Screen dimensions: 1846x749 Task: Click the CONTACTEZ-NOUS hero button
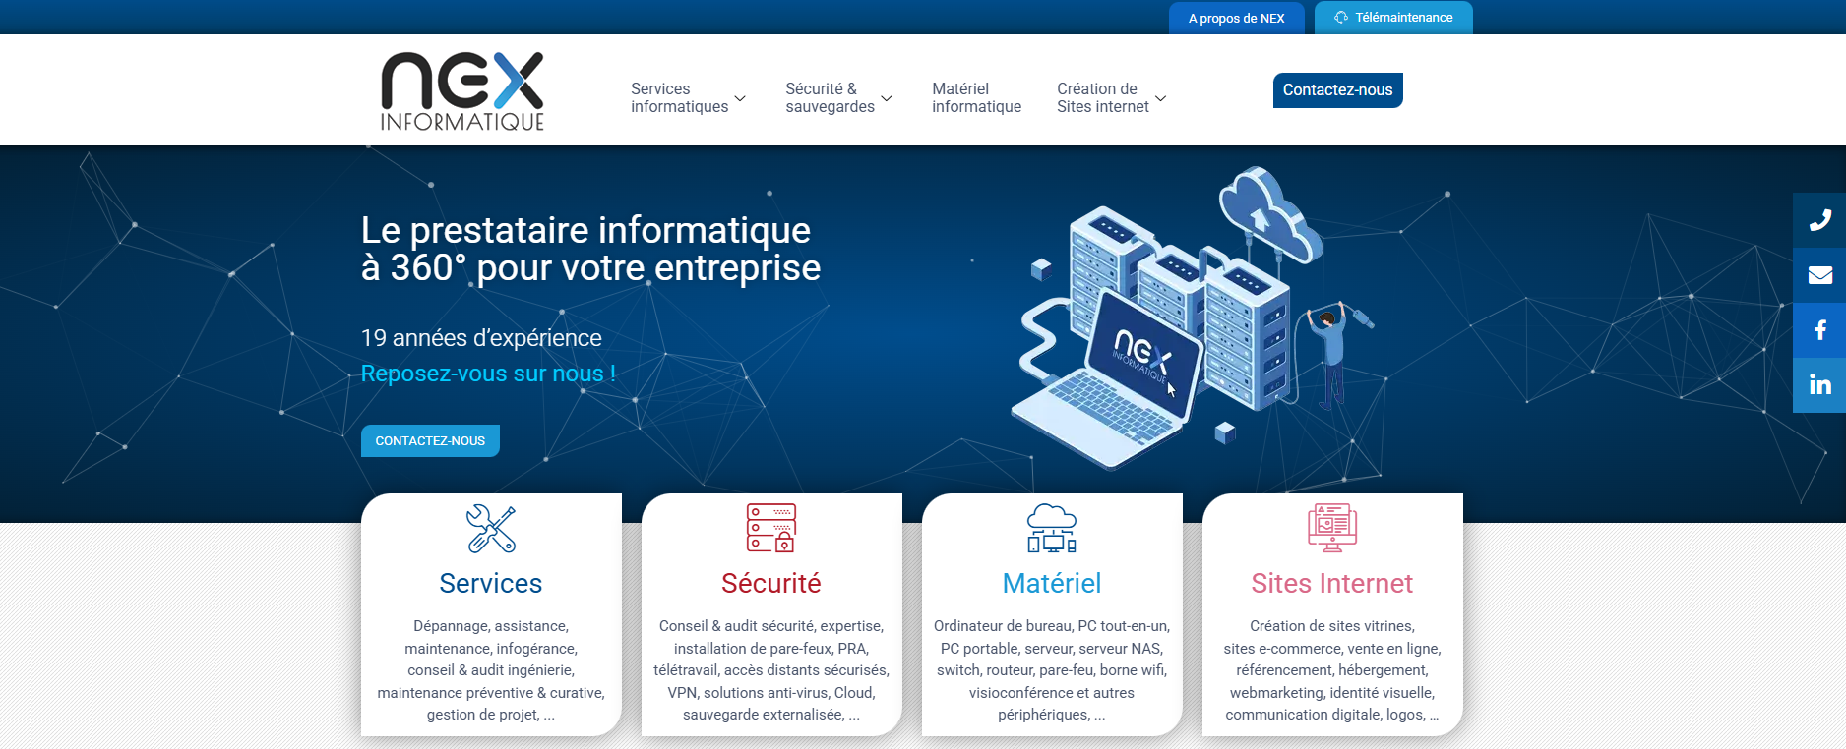click(x=430, y=440)
